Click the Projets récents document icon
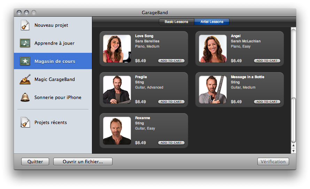This screenshot has width=310, height=189. [x=25, y=122]
